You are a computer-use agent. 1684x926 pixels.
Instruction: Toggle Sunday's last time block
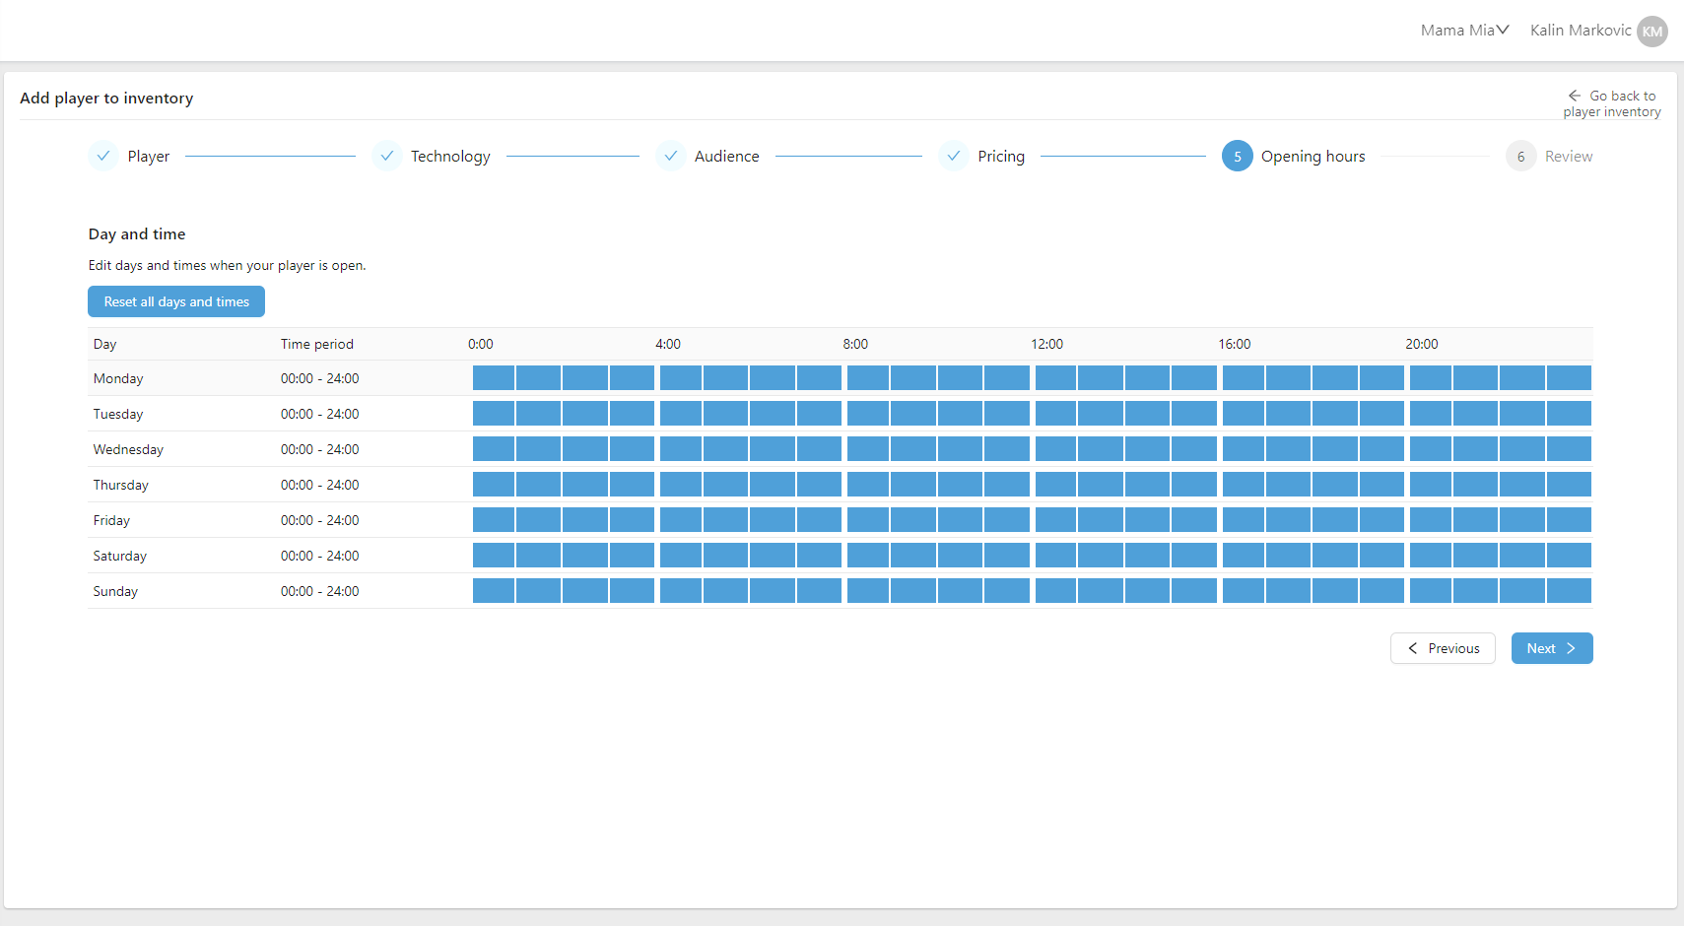[x=1569, y=591]
